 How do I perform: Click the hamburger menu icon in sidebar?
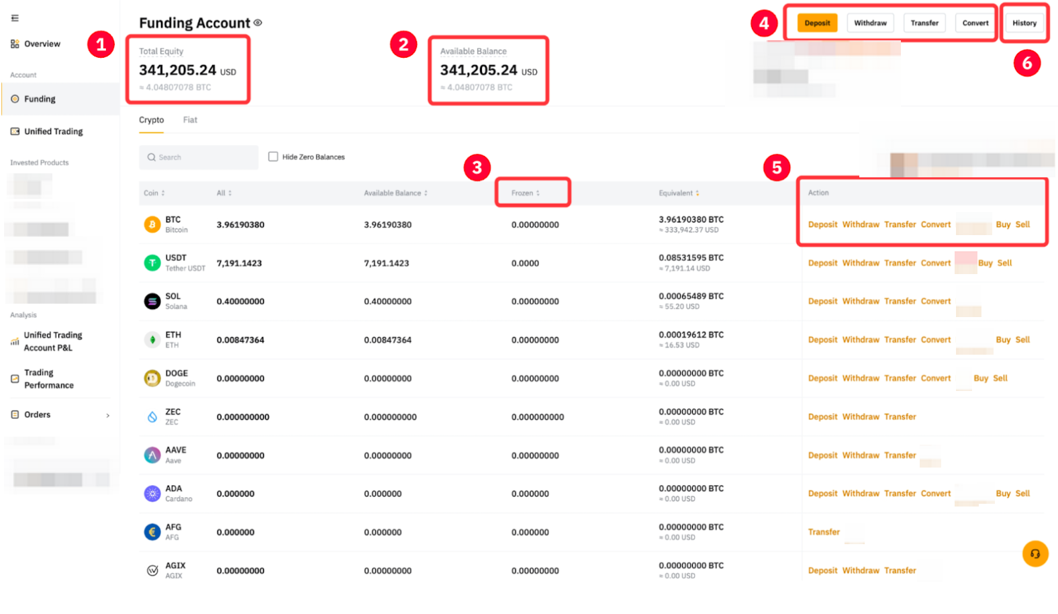point(15,18)
